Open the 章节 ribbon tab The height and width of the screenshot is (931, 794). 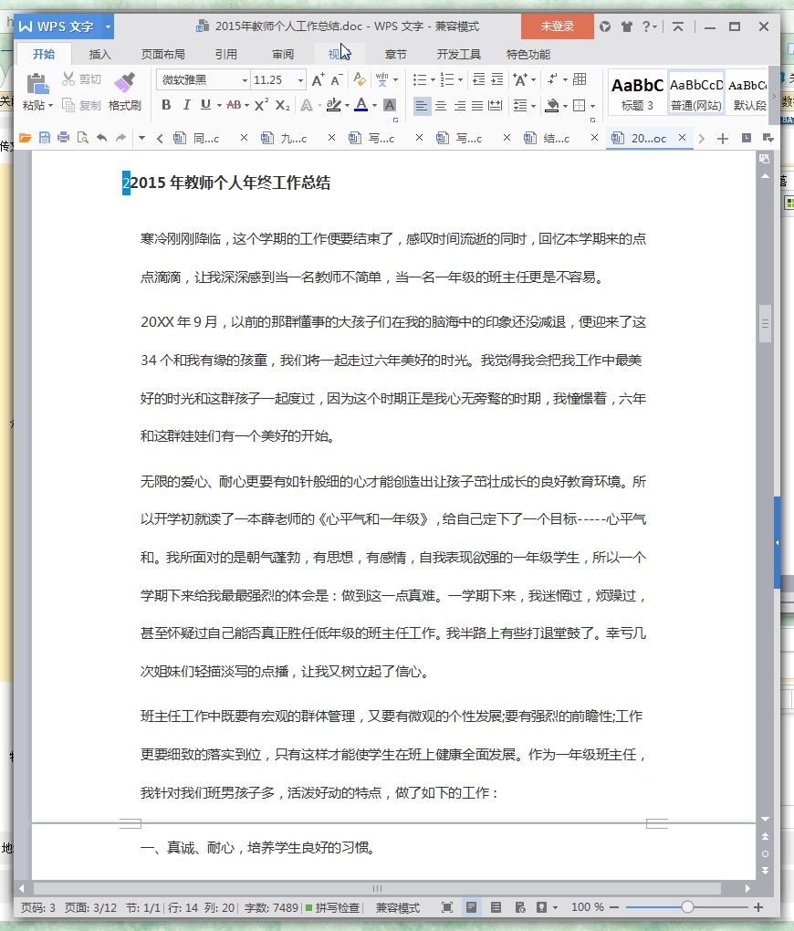coord(396,54)
